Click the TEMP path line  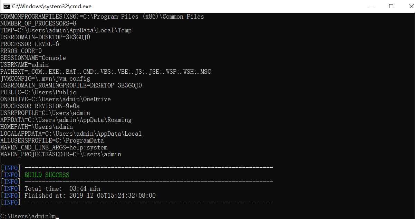click(x=66, y=30)
